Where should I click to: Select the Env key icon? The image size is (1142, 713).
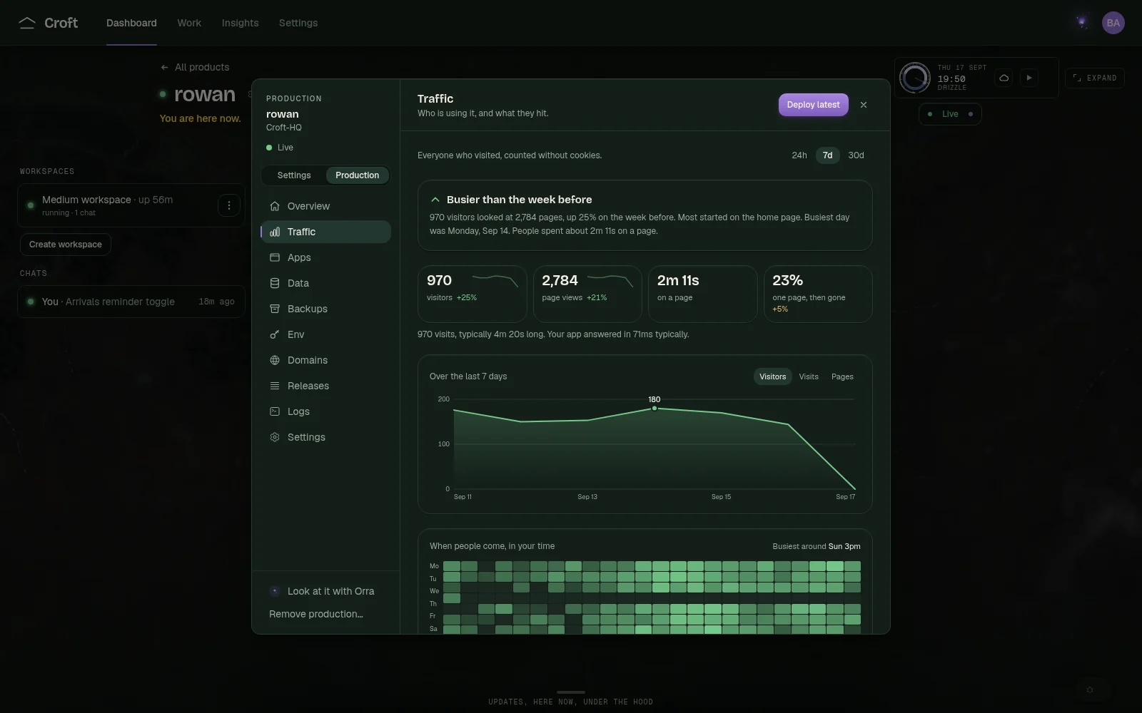pos(275,334)
